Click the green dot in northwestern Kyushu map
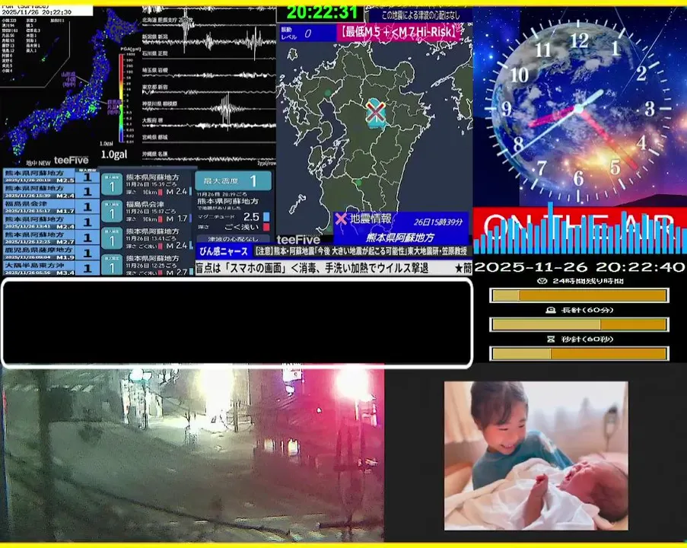The height and width of the screenshot is (548, 687). pyautogui.click(x=328, y=93)
